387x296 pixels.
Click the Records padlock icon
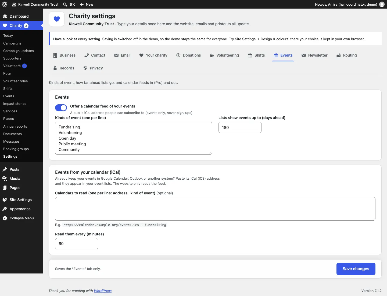point(55,68)
